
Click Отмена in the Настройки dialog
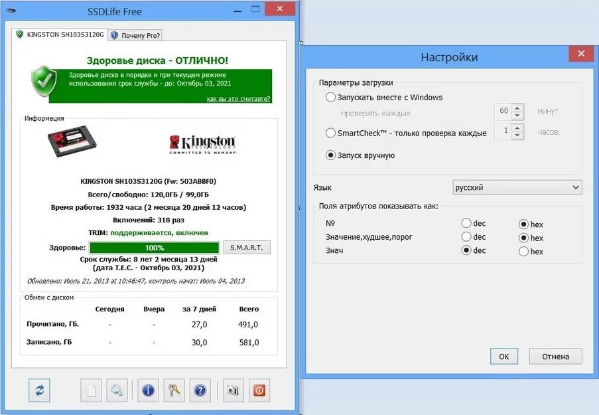coord(555,357)
